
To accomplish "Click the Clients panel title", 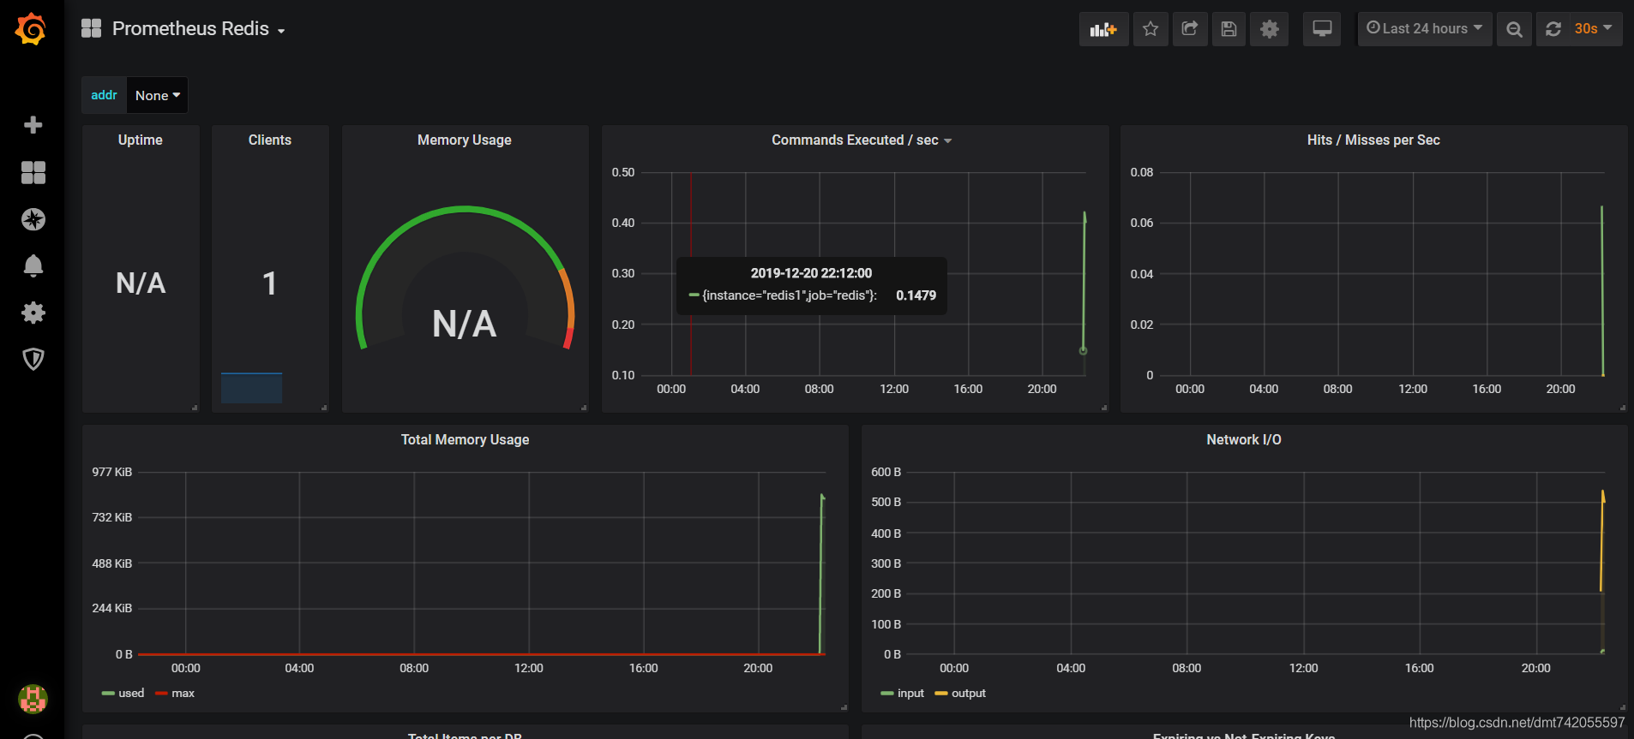I will [270, 140].
